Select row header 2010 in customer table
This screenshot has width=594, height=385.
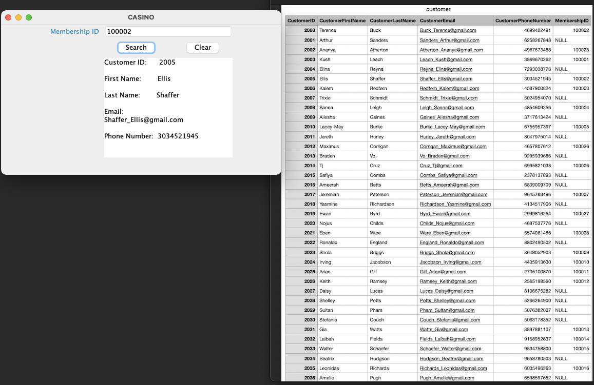point(301,127)
